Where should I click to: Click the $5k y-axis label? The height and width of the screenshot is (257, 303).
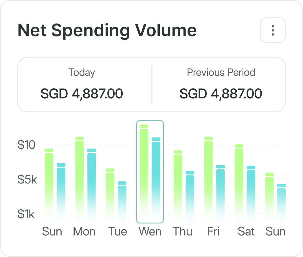click(x=27, y=180)
